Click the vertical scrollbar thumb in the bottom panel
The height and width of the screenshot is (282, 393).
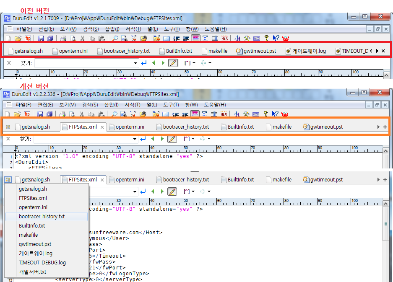[386, 224]
